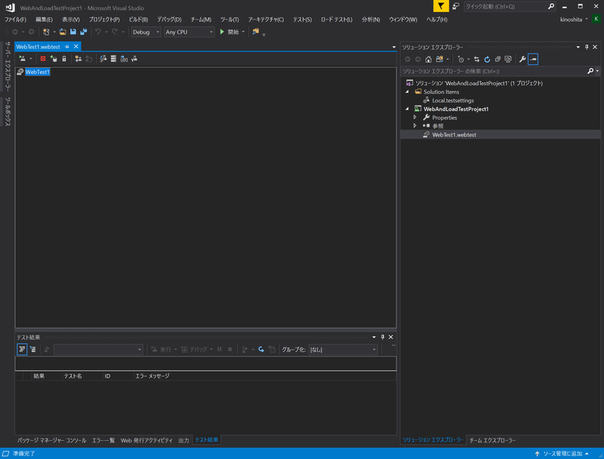604x459 pixels.
Task: Toggle the second list view button in Test Results
Action: 32,350
